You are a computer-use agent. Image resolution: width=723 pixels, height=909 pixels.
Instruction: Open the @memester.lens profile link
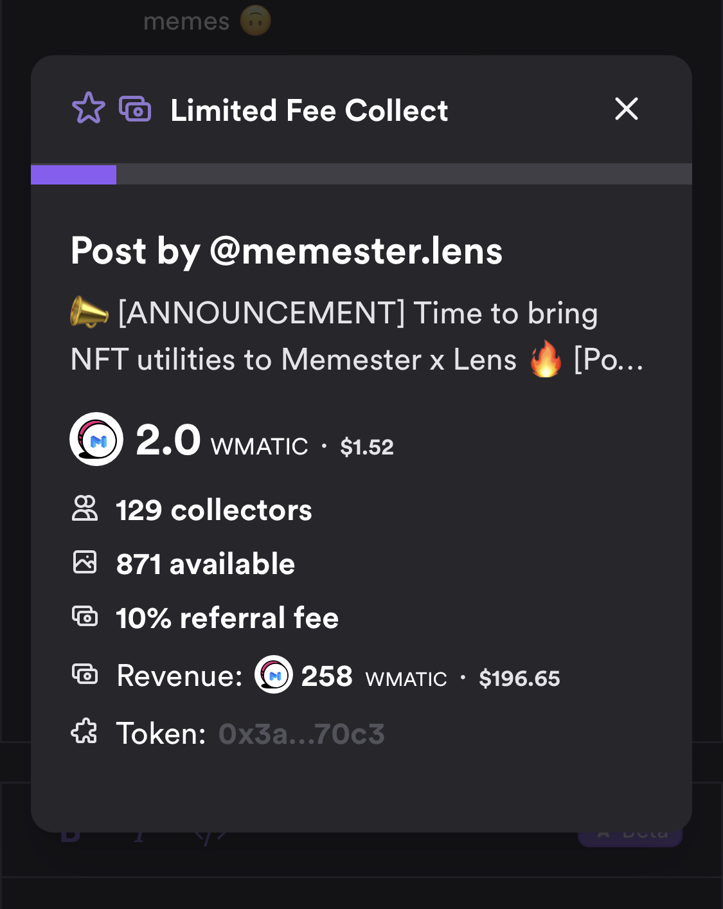coord(356,251)
